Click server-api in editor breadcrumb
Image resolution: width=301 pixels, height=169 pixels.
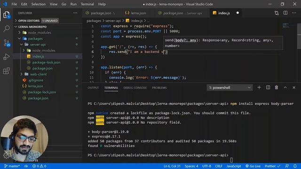113,21
